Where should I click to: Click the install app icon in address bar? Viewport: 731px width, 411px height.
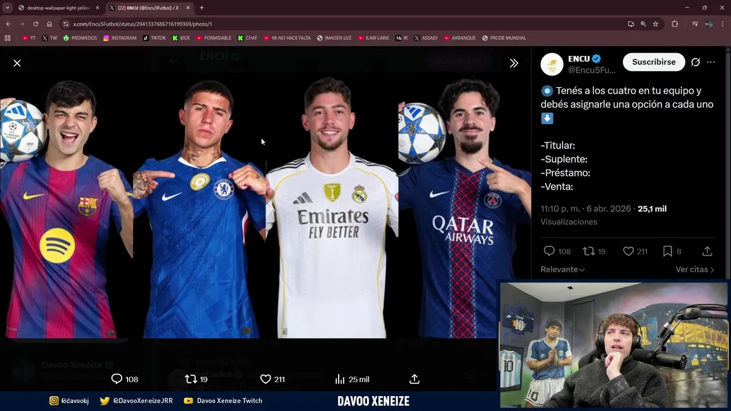pyautogui.click(x=631, y=24)
